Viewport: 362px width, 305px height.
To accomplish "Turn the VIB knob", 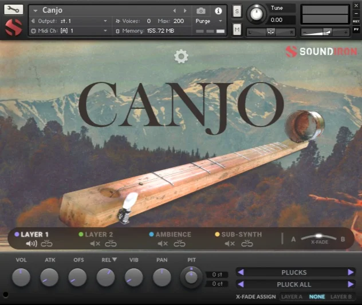I will [134, 277].
